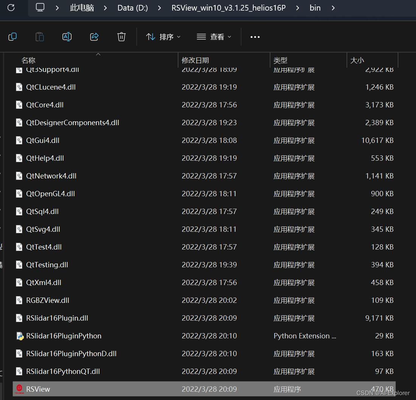Open the more options ellipsis menu
The width and height of the screenshot is (416, 400).
[255, 37]
